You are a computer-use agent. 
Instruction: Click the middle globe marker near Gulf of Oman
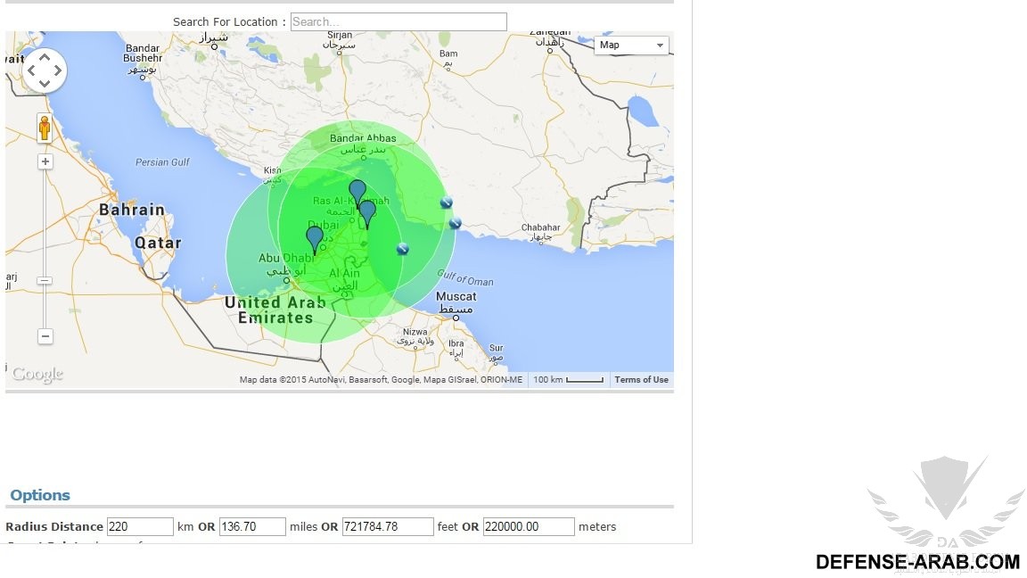[456, 224]
